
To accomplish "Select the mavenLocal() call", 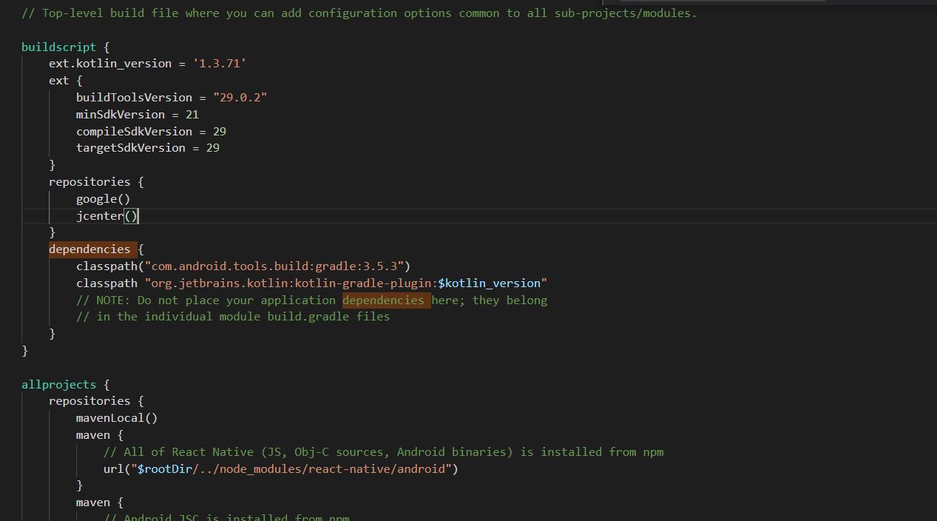I will tap(115, 417).
